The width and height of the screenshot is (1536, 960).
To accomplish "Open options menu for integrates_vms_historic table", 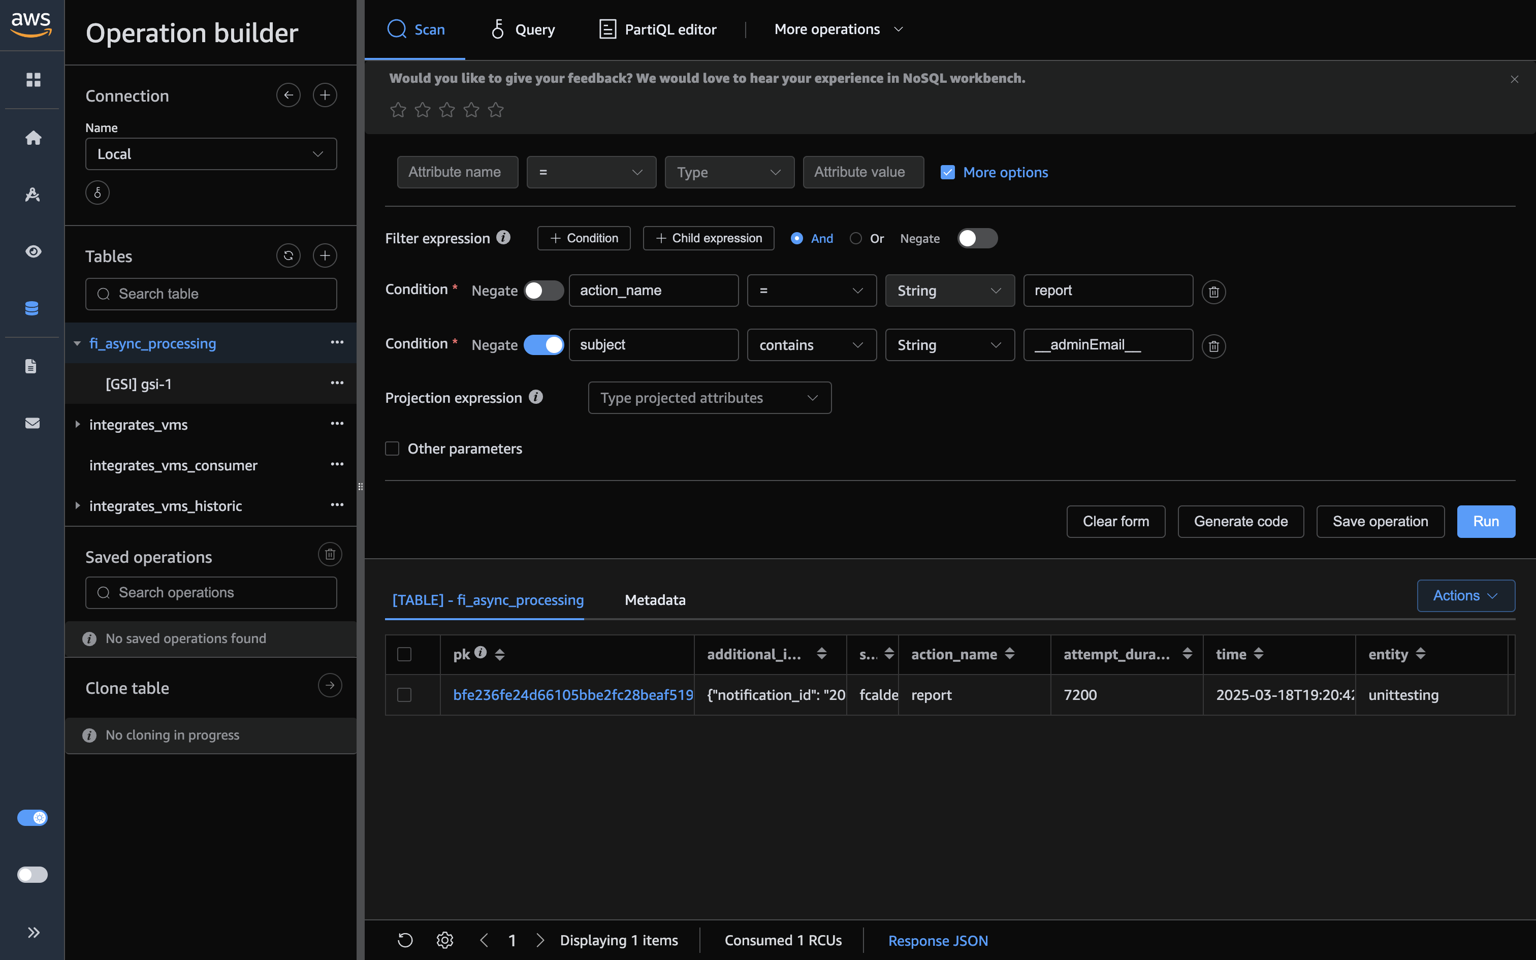I will pos(337,505).
